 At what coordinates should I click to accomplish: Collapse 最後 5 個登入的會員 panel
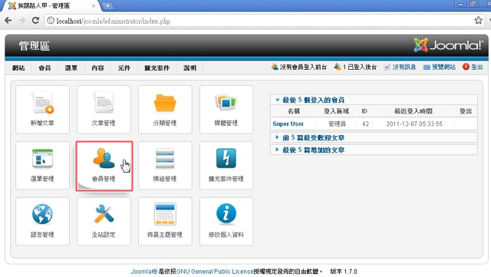(x=374, y=100)
